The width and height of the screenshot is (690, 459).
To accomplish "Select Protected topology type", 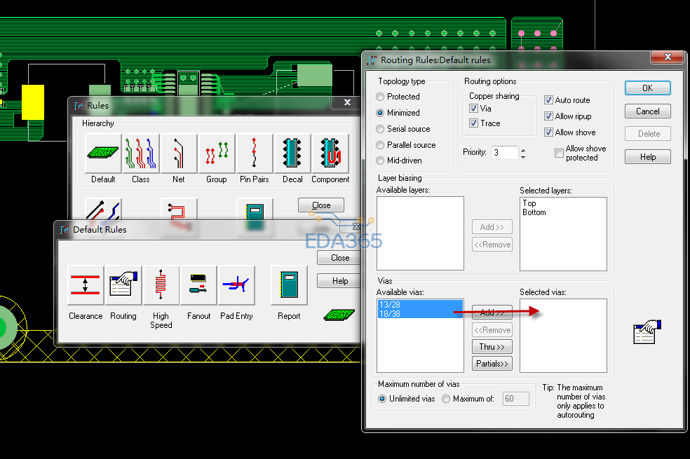I will tap(381, 97).
